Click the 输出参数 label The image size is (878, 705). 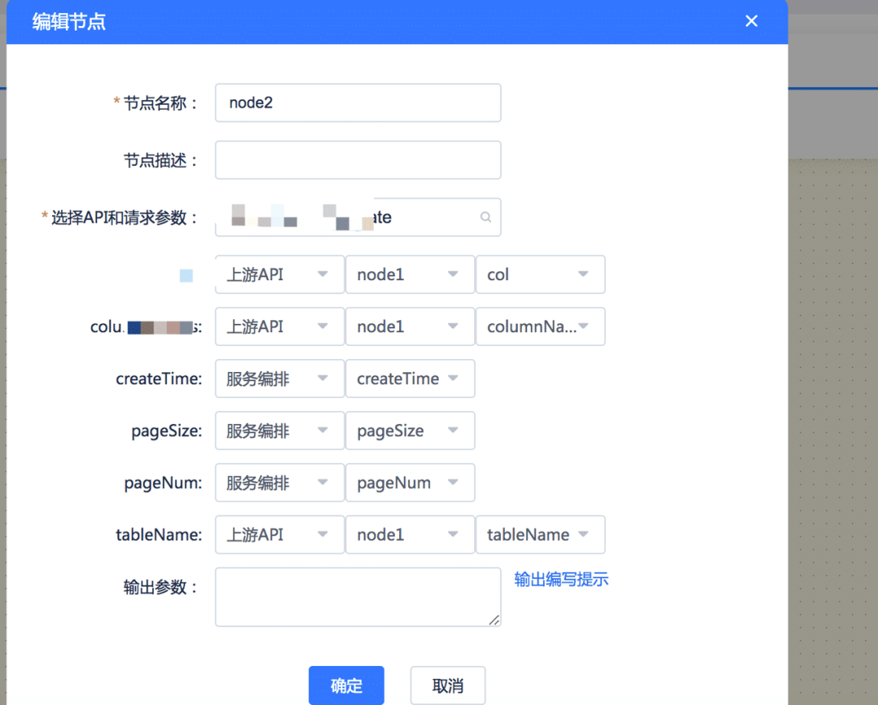tap(159, 587)
